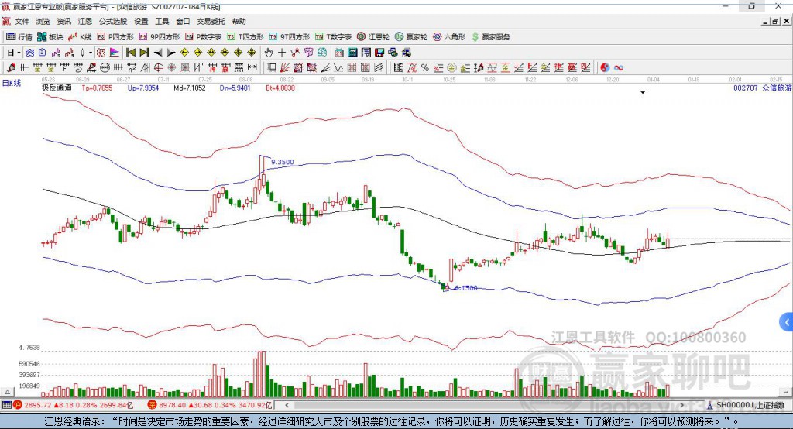Click the blue side panel expand chevron
This screenshot has height=429, width=793.
(x=787, y=322)
